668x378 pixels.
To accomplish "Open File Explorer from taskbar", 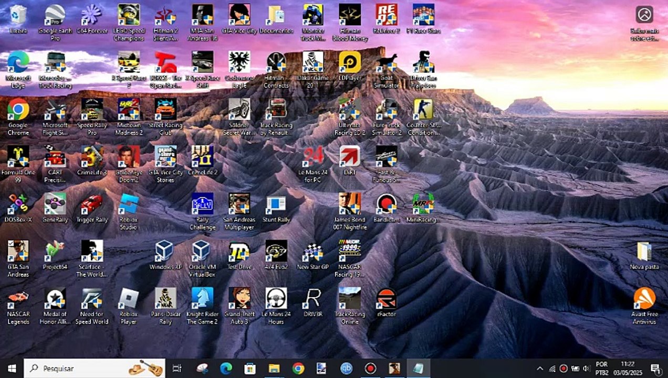I will [274, 368].
